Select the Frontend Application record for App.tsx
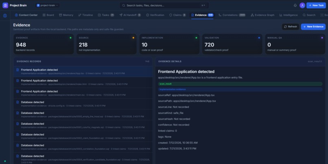 tap(83, 72)
